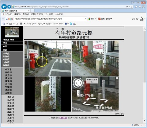147x128 pixels.
Task: Click the 共有 share button in Google toolbar
Action: [x=101, y=19]
